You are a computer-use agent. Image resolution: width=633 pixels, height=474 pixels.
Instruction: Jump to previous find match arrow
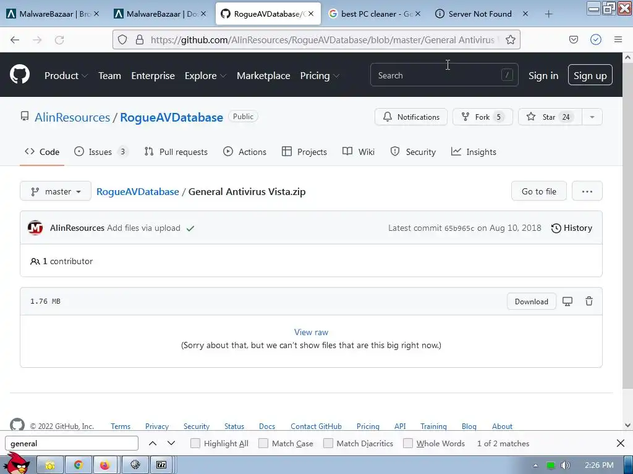tap(153, 443)
